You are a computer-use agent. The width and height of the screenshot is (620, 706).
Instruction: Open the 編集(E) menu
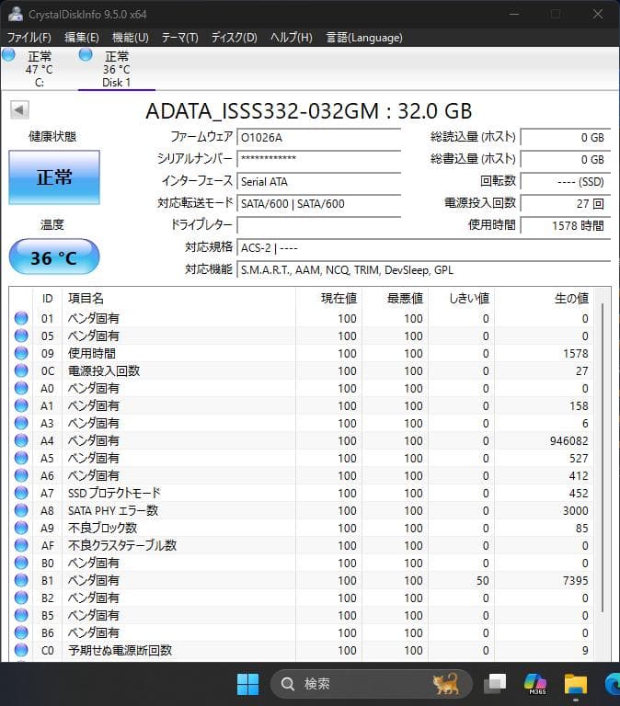pyautogui.click(x=82, y=38)
